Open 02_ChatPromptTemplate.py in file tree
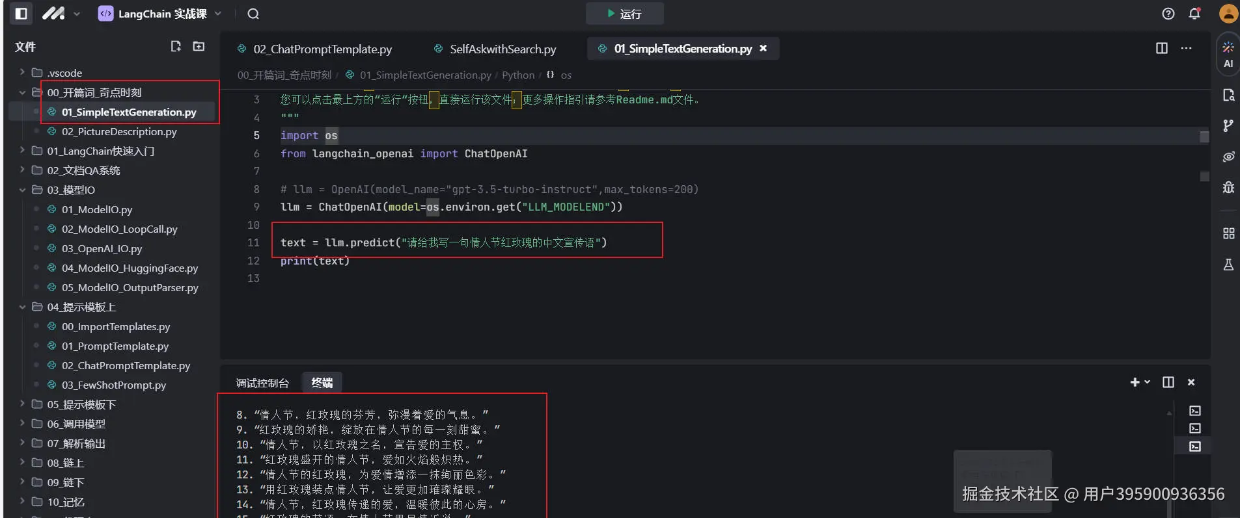Image resolution: width=1240 pixels, height=518 pixels. coord(126,365)
